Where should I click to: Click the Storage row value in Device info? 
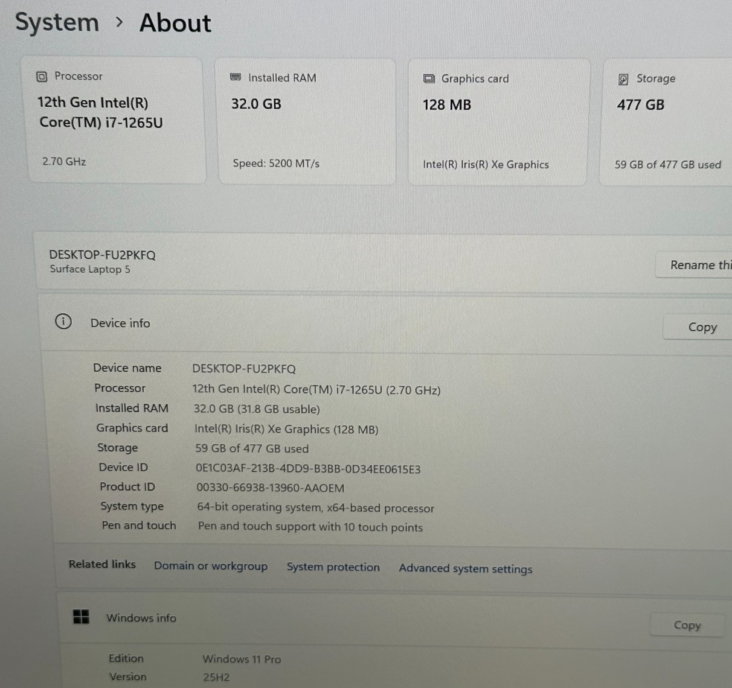point(252,448)
